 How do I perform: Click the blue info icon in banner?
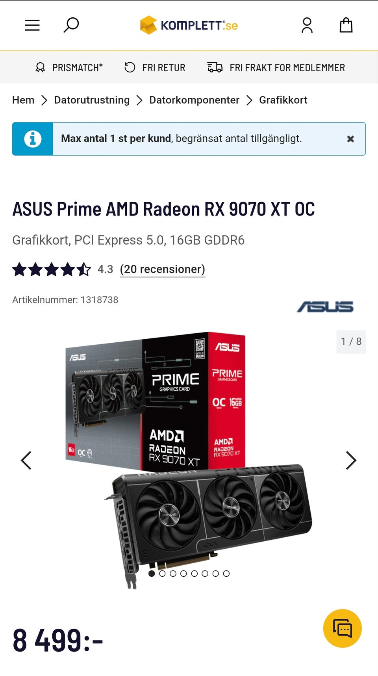pyautogui.click(x=33, y=139)
